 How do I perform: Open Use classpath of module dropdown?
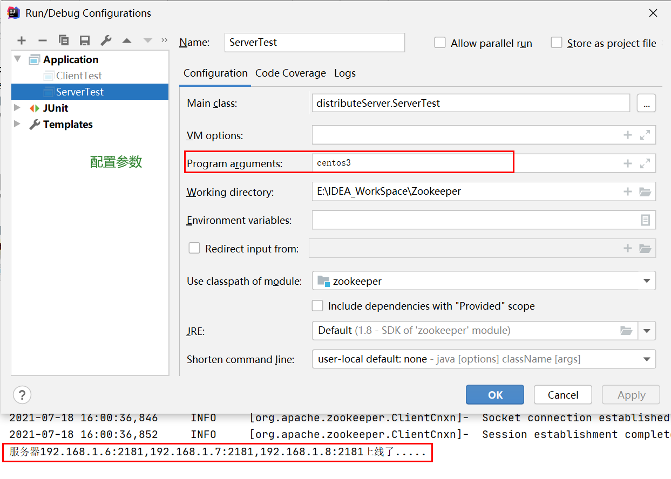tap(647, 281)
